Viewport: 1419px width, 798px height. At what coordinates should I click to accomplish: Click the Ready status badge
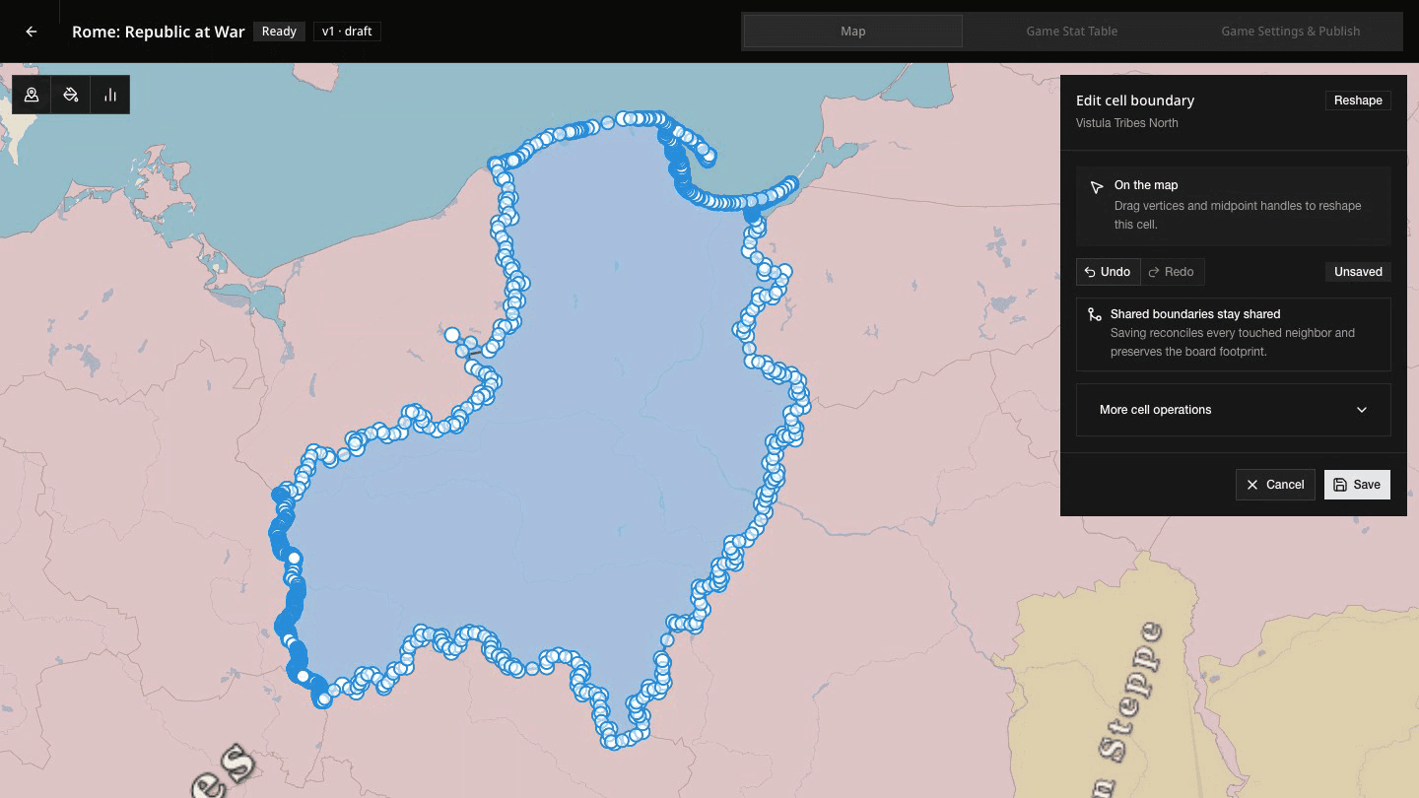[x=279, y=32]
